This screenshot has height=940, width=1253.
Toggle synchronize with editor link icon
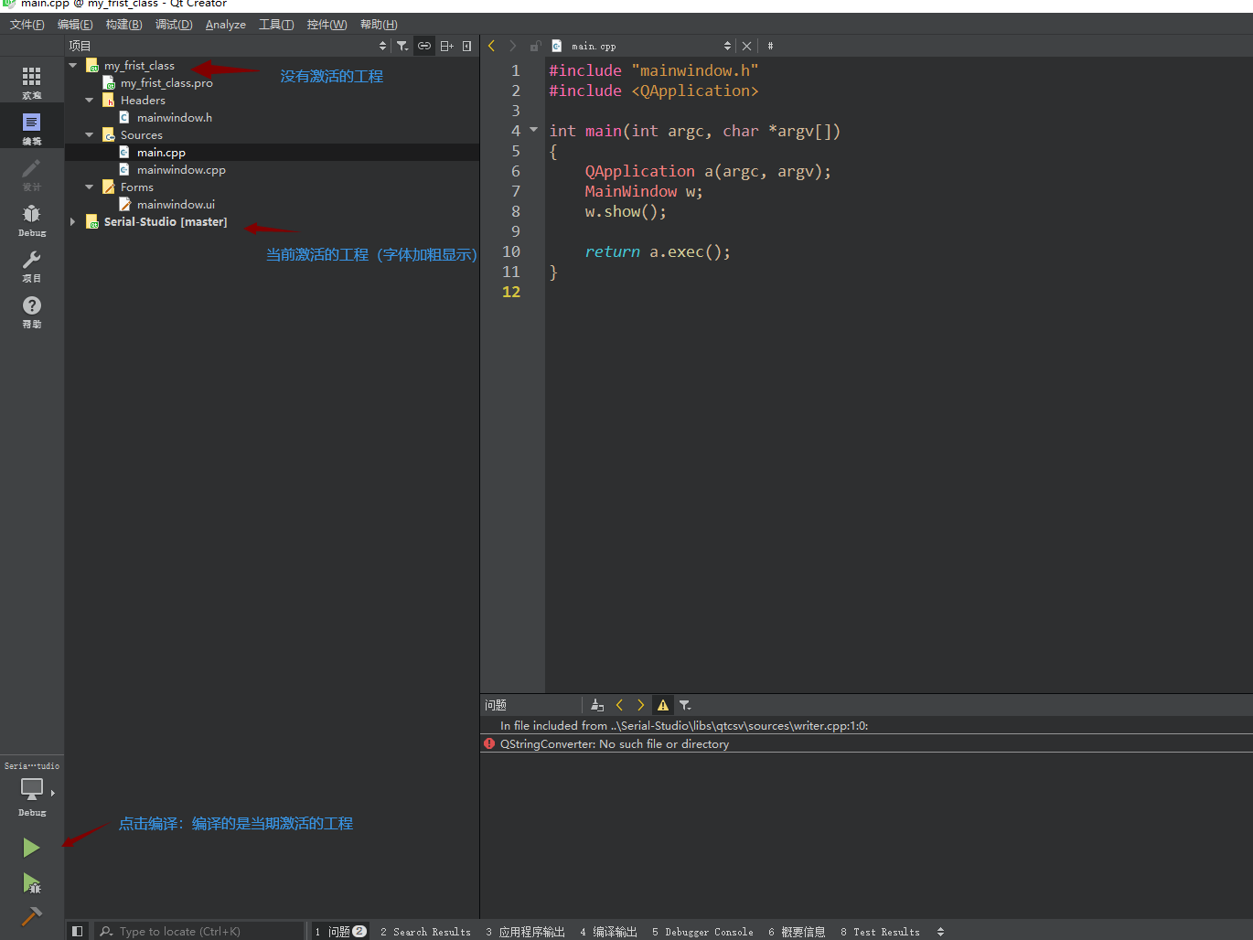pyautogui.click(x=424, y=46)
